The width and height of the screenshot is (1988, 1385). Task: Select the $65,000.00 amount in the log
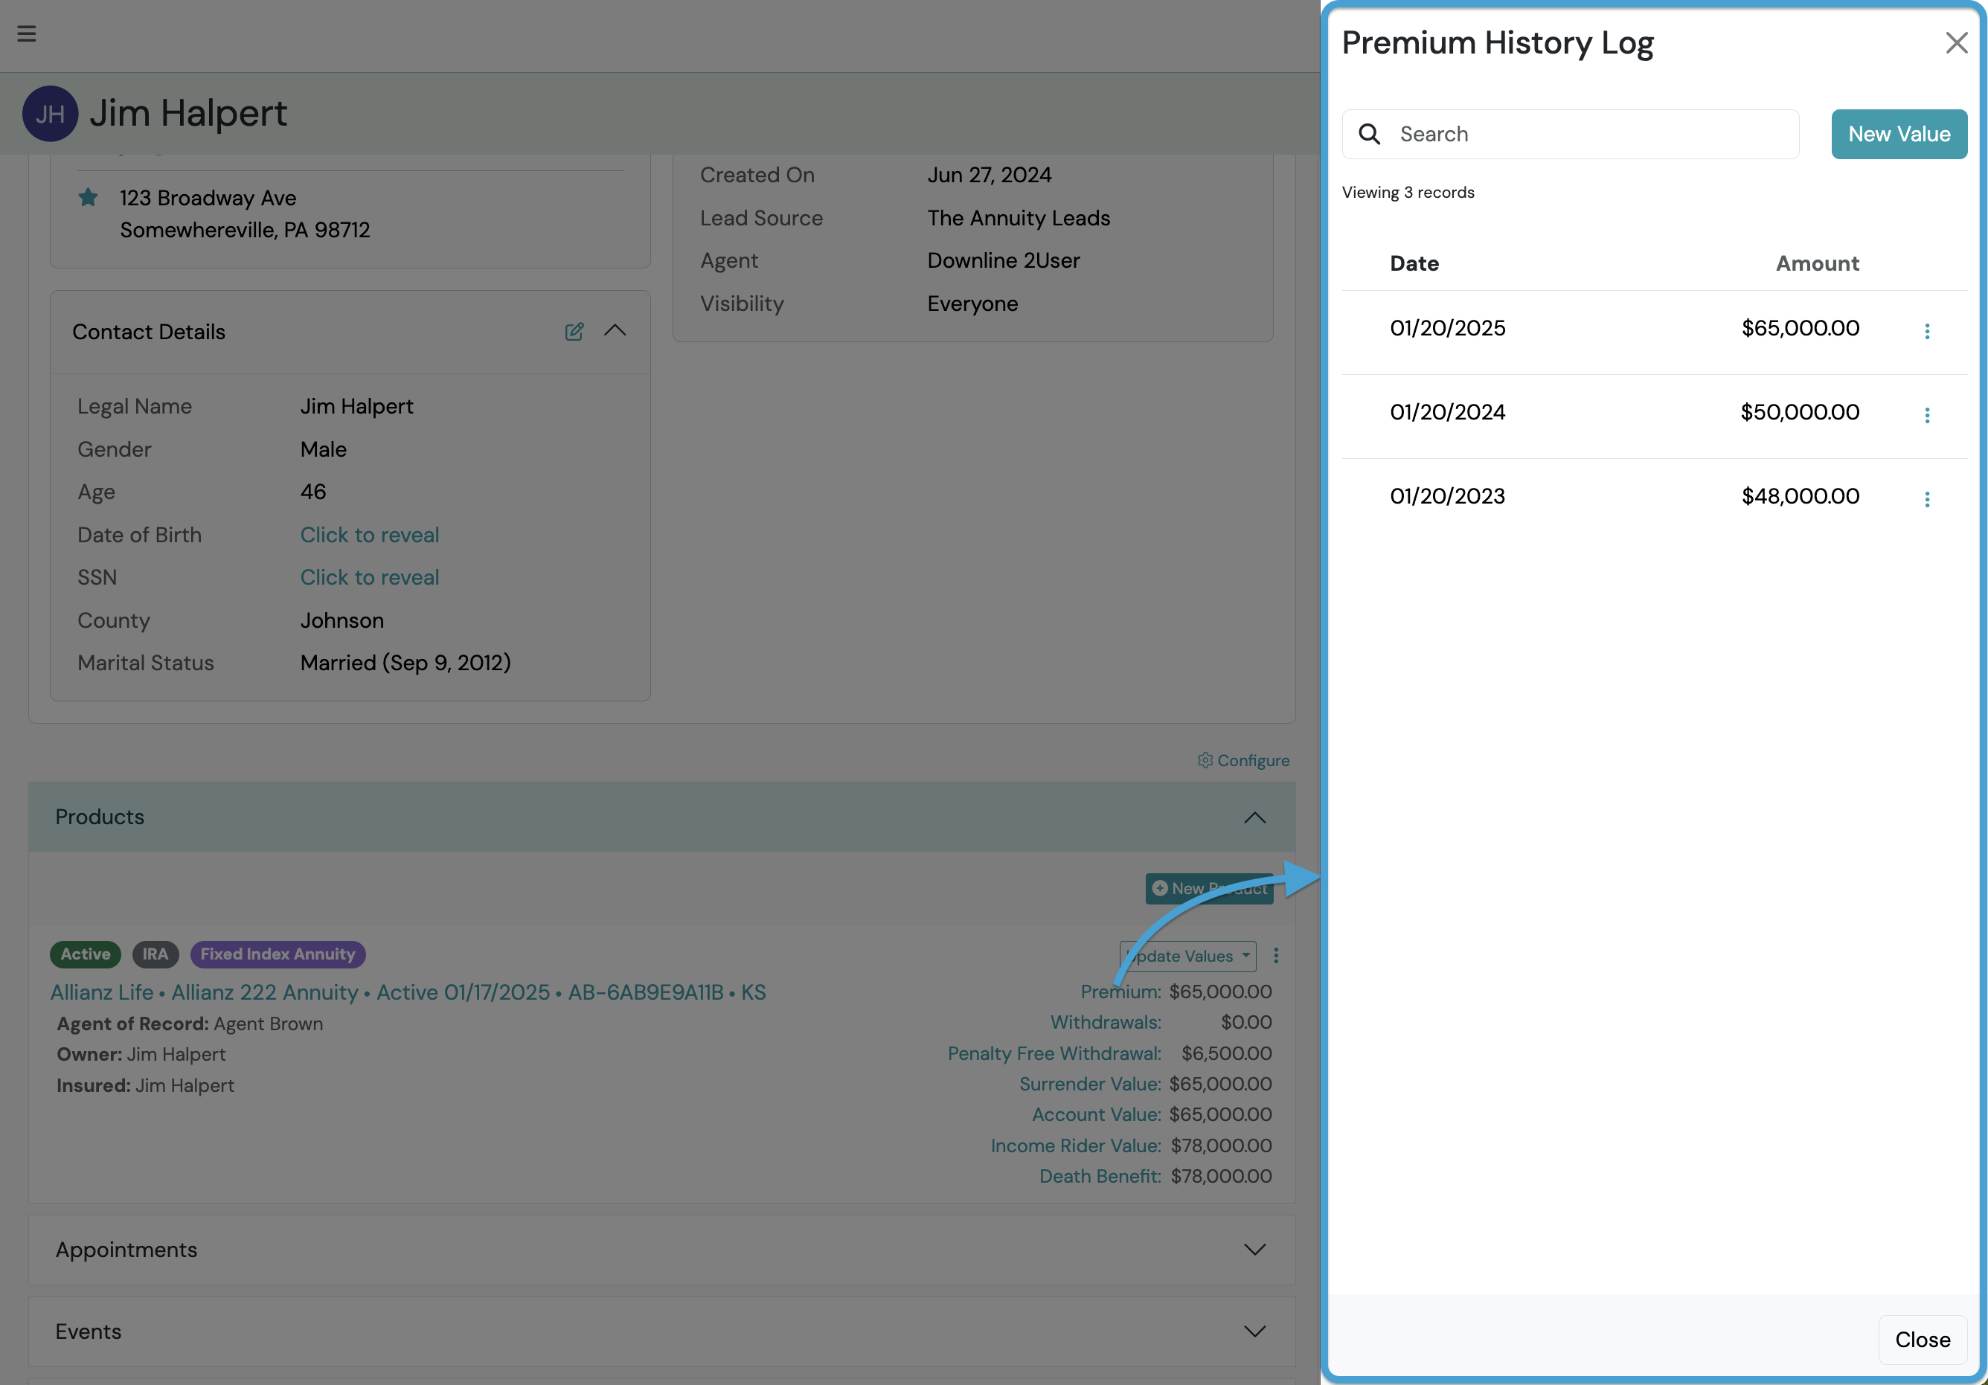tap(1800, 328)
